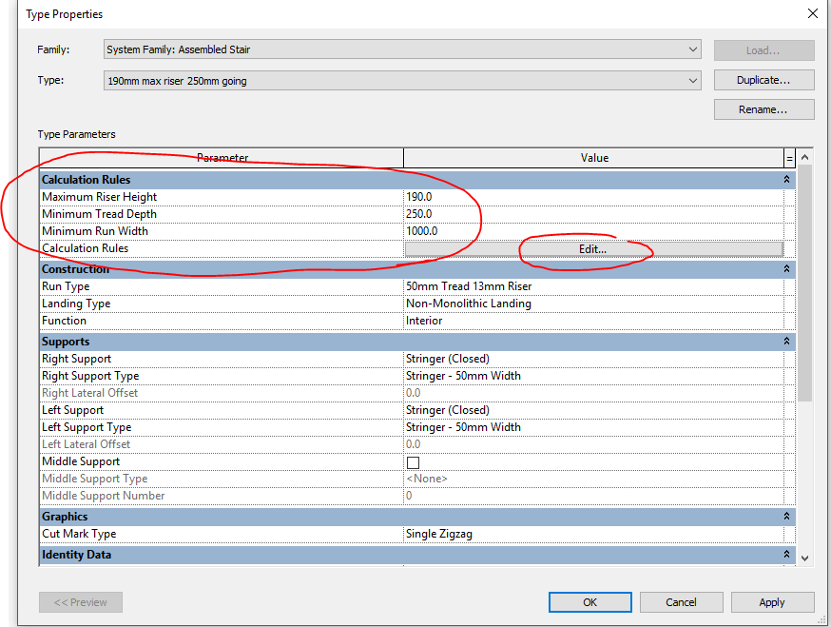Confirm changes with the OK button
The height and width of the screenshot is (627, 831).
coord(589,602)
